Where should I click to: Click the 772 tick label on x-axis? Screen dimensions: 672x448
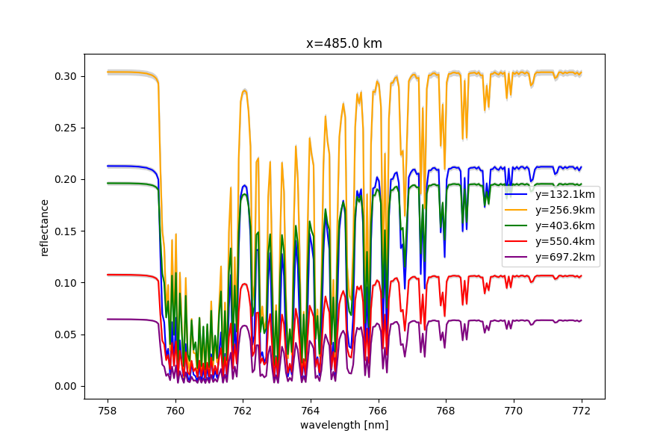click(x=582, y=411)
